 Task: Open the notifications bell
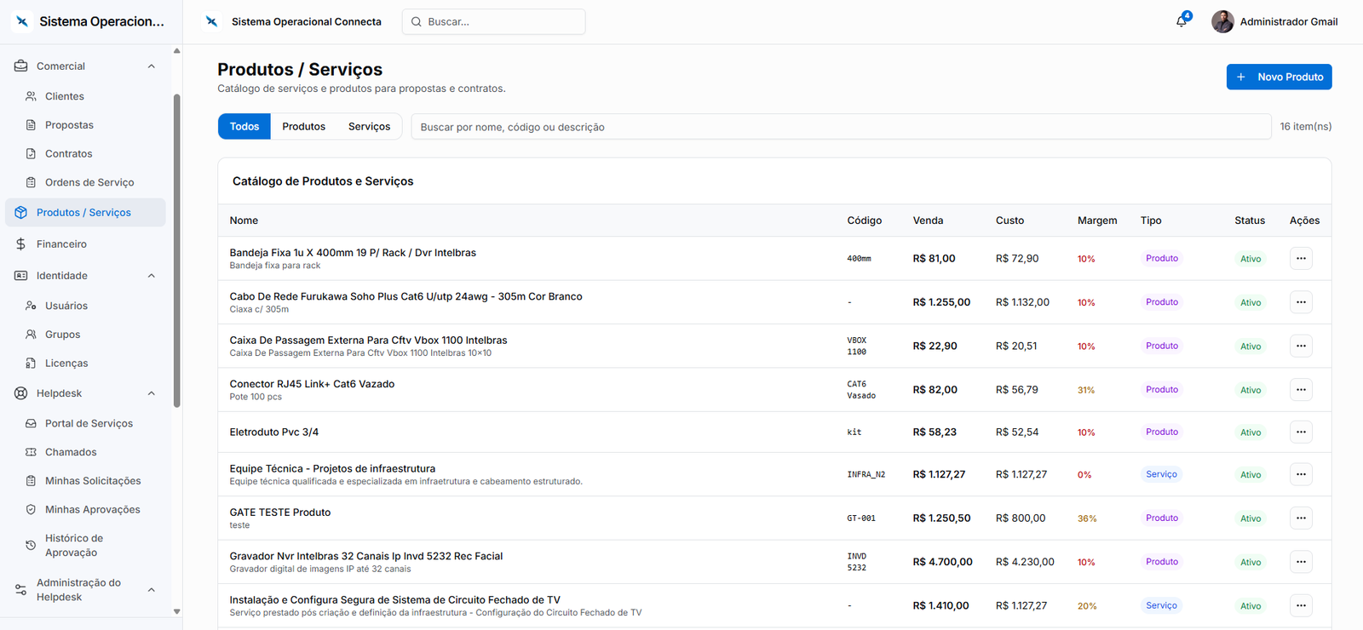[x=1182, y=21]
